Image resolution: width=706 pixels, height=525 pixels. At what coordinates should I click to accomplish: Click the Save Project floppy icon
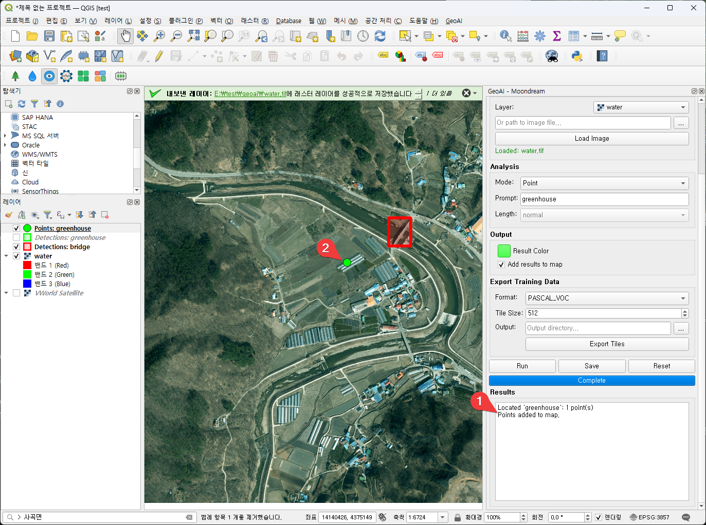click(49, 36)
